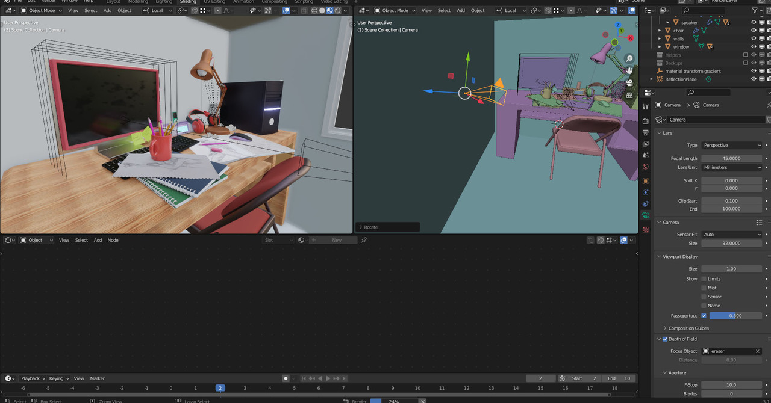Switch to the Shading workspace tab
The height and width of the screenshot is (403, 771).
(188, 2)
